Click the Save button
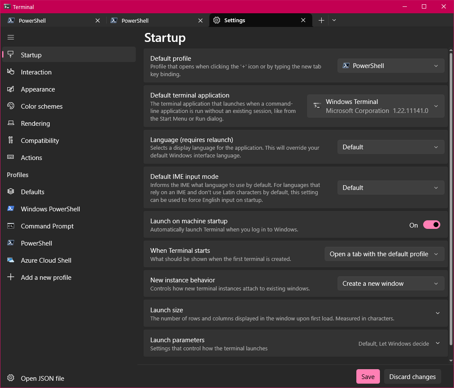The width and height of the screenshot is (454, 388). pyautogui.click(x=368, y=376)
